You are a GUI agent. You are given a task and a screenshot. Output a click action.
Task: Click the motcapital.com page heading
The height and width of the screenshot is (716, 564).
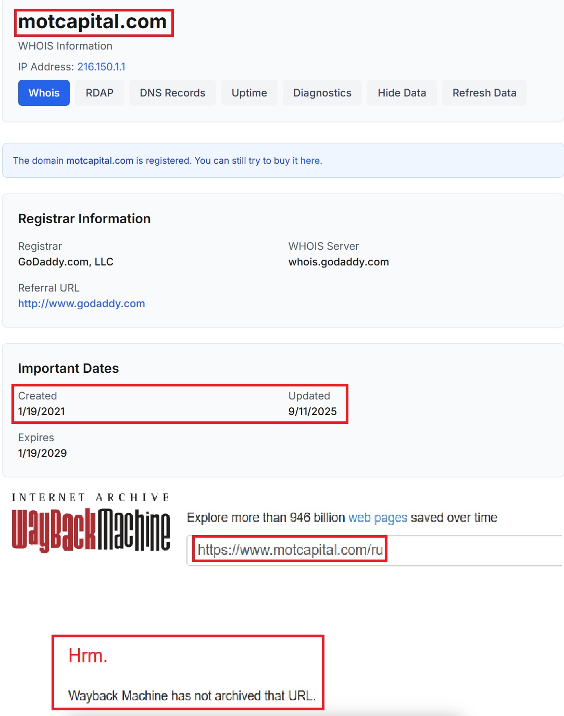(93, 22)
